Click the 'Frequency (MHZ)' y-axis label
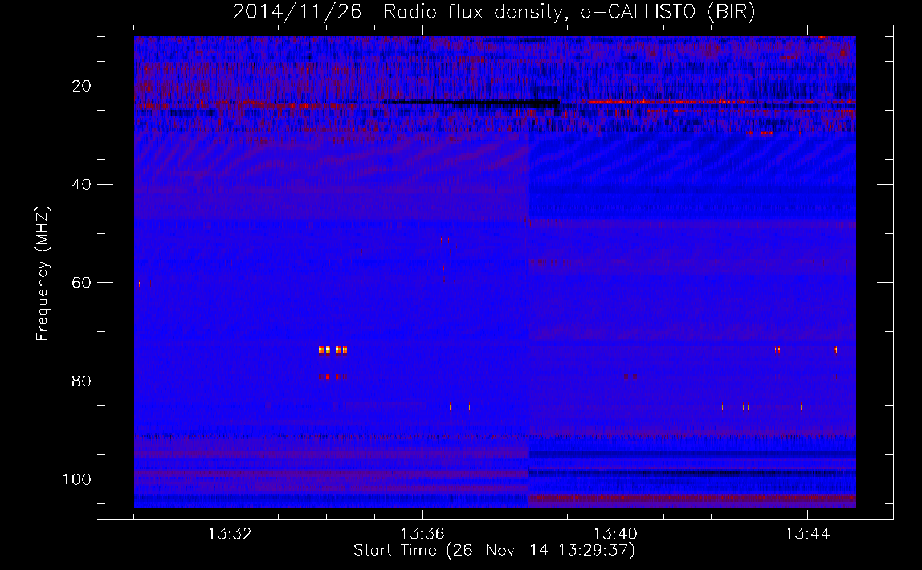The width and height of the screenshot is (922, 570). [43, 274]
